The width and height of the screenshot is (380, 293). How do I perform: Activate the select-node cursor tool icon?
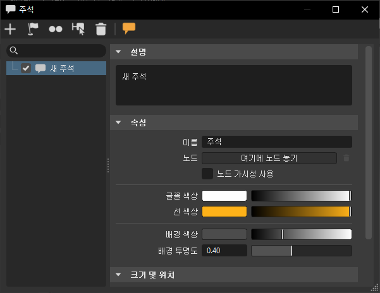click(x=78, y=29)
